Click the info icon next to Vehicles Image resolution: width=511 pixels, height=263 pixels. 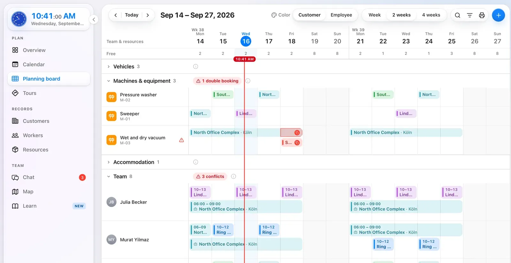(x=195, y=67)
